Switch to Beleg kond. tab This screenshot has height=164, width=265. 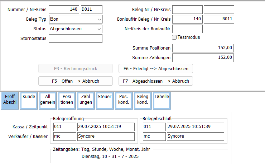point(143,100)
